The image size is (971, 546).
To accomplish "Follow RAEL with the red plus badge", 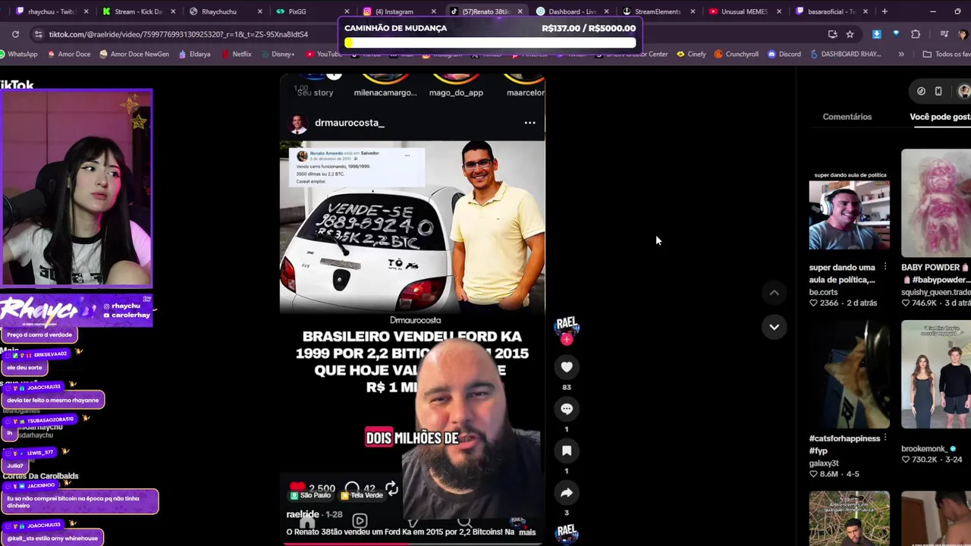I will click(566, 340).
